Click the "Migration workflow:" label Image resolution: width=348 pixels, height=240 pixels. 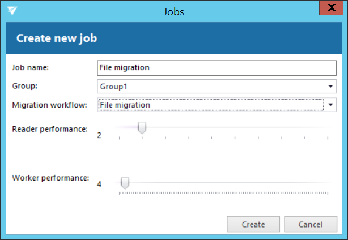(49, 105)
